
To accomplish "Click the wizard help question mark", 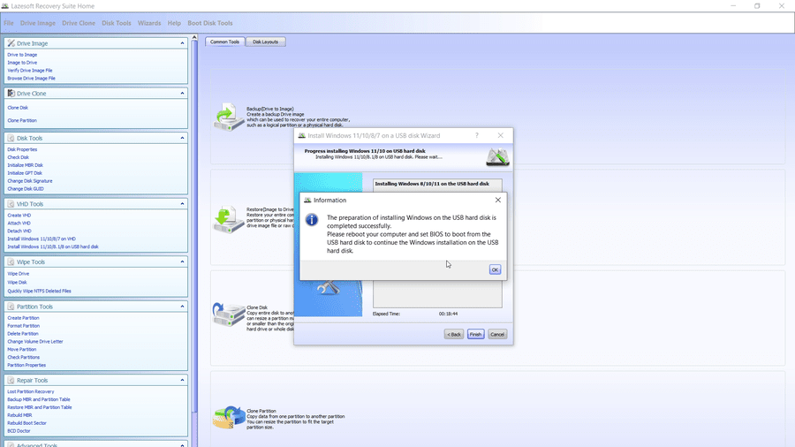I will coord(477,135).
